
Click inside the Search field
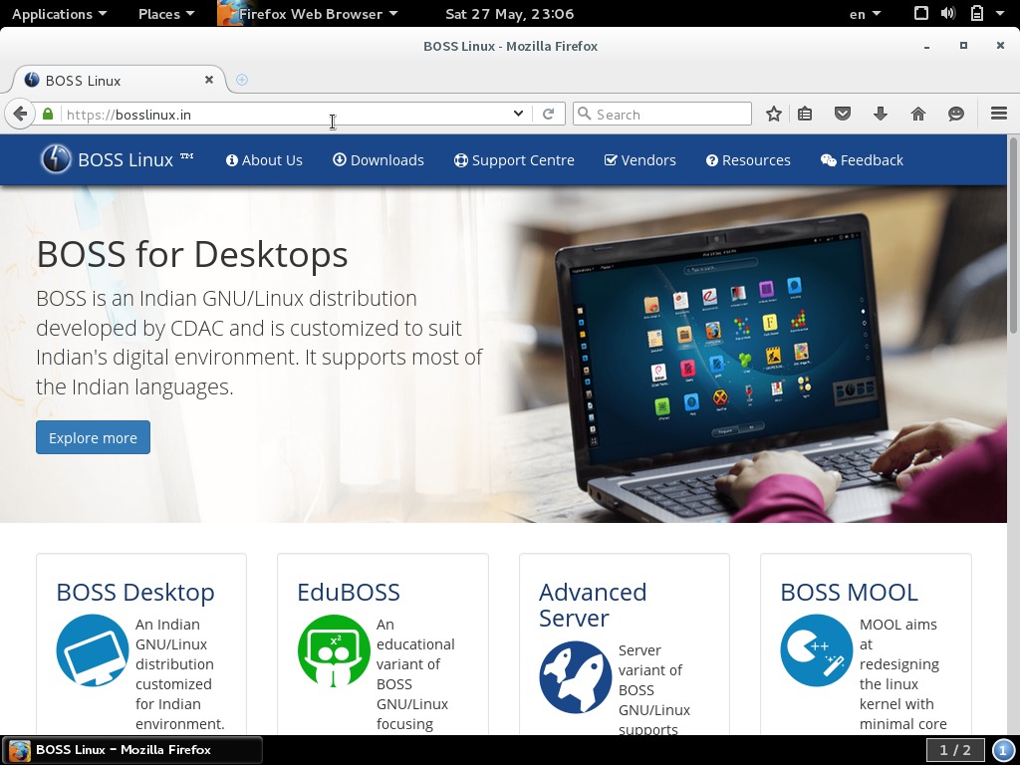[x=662, y=114]
